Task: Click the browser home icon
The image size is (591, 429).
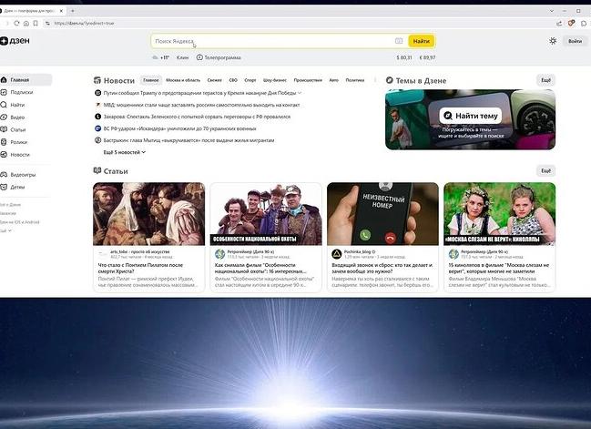Action: (26, 24)
